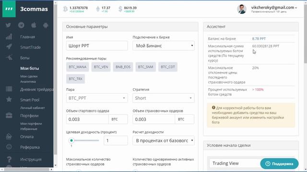This screenshot has height=172, width=307.
Task: Select recommended pair BTC_CDT
Action: click(x=168, y=67)
